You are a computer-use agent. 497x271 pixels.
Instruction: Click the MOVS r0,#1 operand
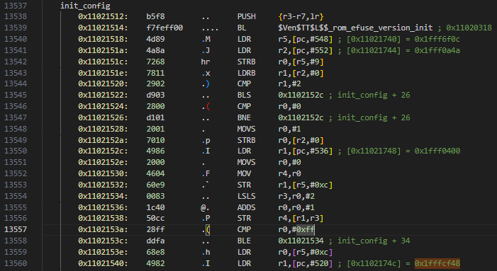click(289, 129)
